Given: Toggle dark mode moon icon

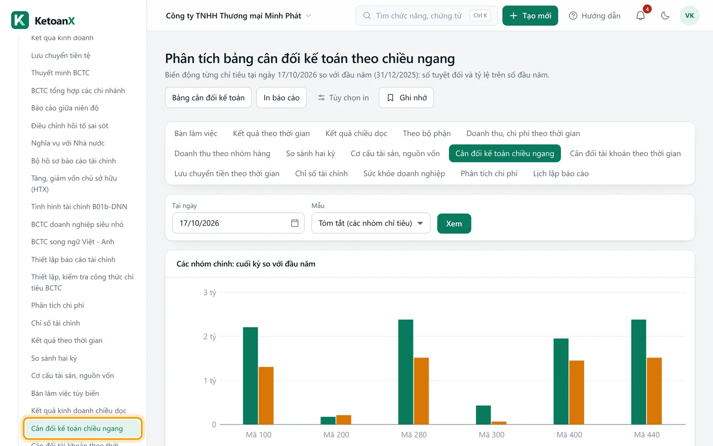Looking at the screenshot, I should click(665, 16).
